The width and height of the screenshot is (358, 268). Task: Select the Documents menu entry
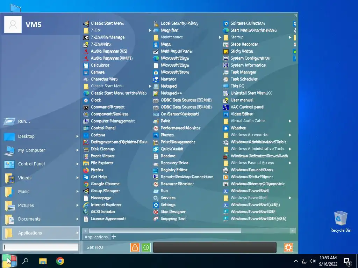tap(41, 219)
